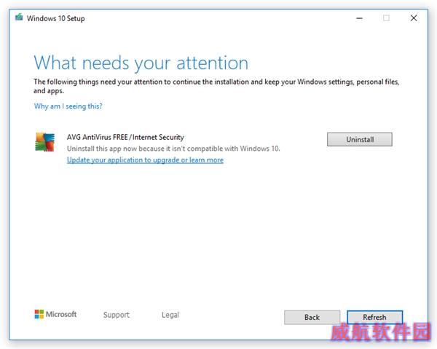Viewport: 437px width, 349px height.
Task: Open the Legal link in the footer
Action: (170, 315)
